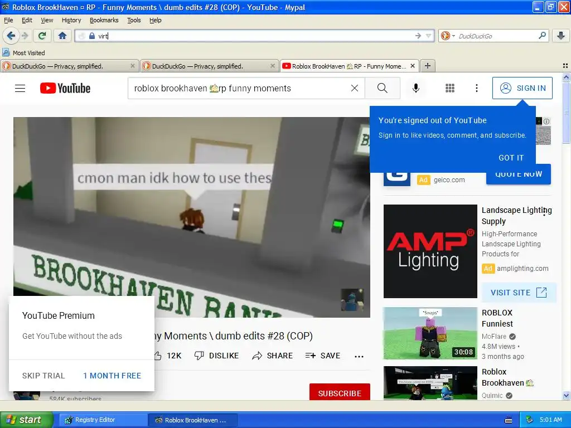Open the YouTube apps grid
Viewport: 571px width, 428px height.
450,88
